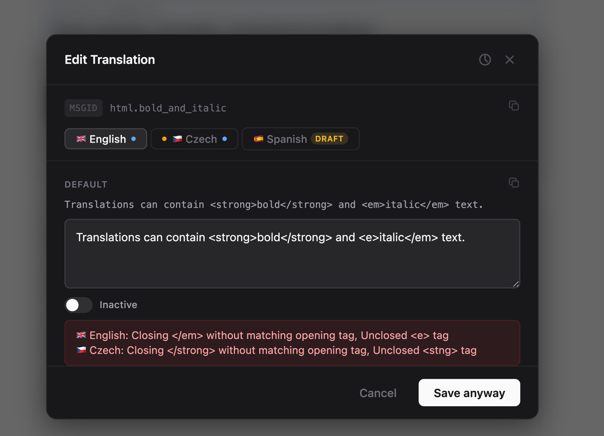
Task: Click the Save anyway button
Action: (x=469, y=393)
